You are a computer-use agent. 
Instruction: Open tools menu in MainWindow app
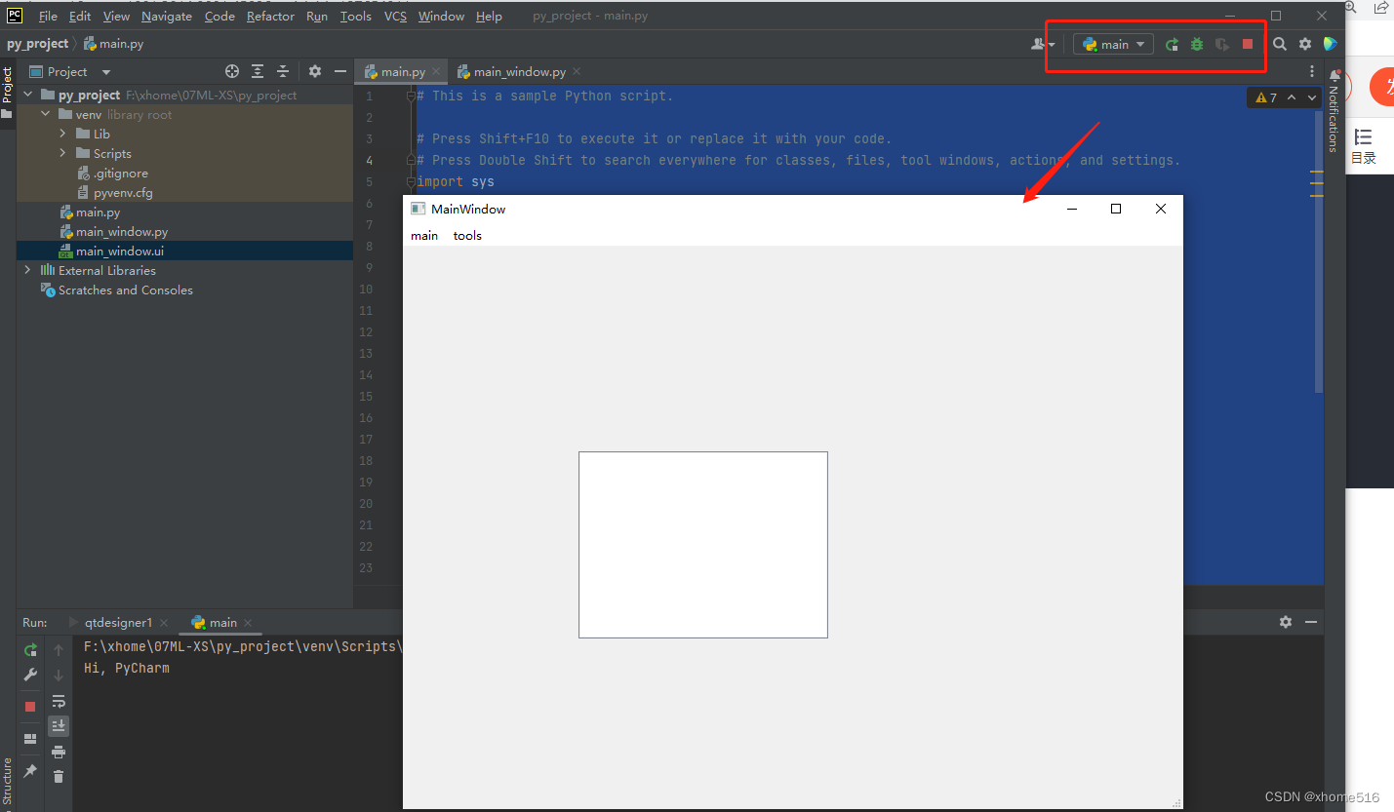467,236
